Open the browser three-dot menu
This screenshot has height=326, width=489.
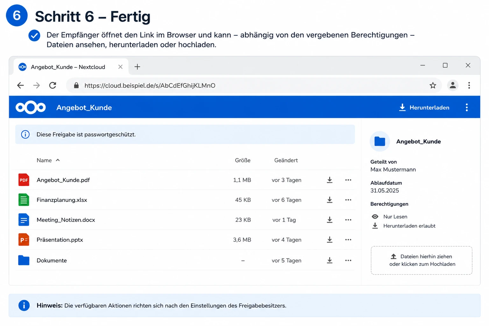coord(469,85)
